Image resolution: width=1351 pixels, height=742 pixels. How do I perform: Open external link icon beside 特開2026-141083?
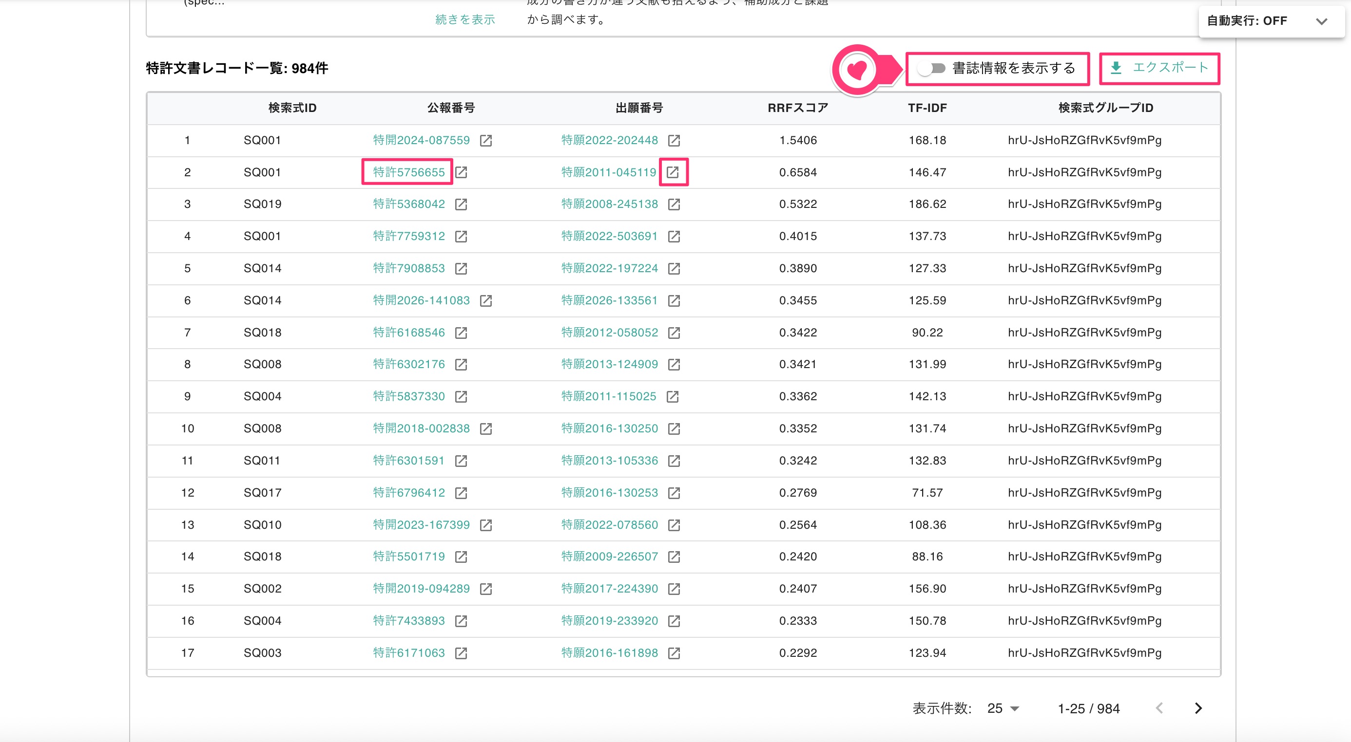[x=485, y=301]
